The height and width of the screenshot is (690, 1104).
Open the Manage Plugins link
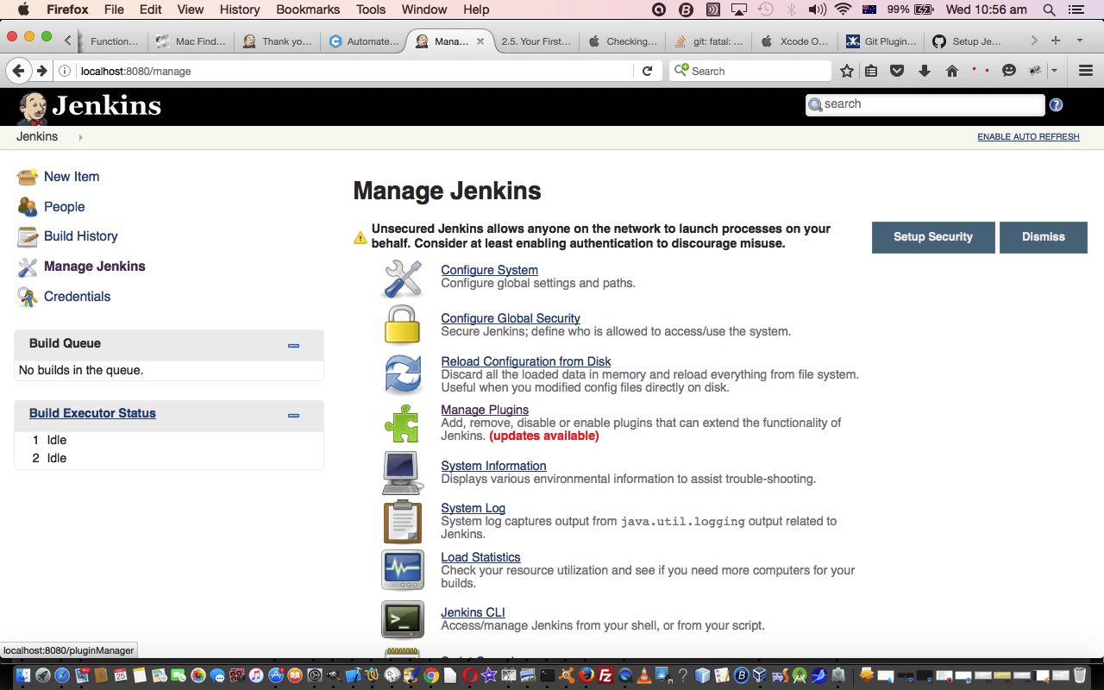click(x=485, y=410)
